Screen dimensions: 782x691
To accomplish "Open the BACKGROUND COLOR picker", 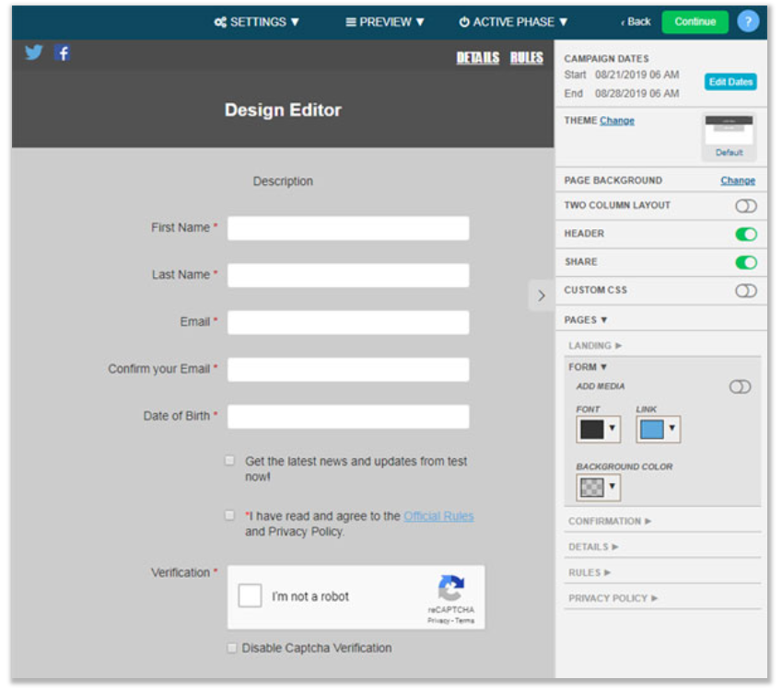I will [x=598, y=487].
